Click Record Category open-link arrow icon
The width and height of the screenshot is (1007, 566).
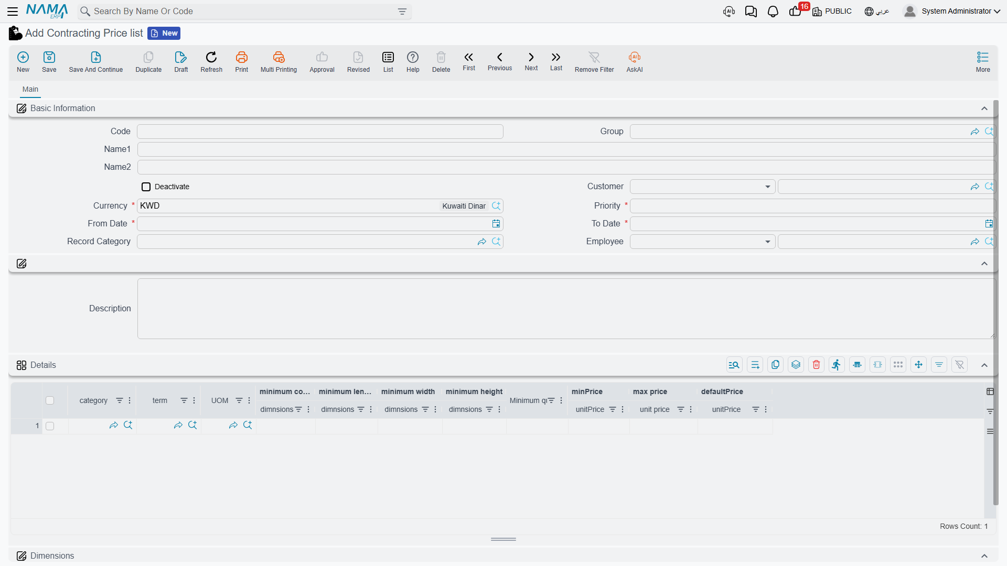point(482,242)
